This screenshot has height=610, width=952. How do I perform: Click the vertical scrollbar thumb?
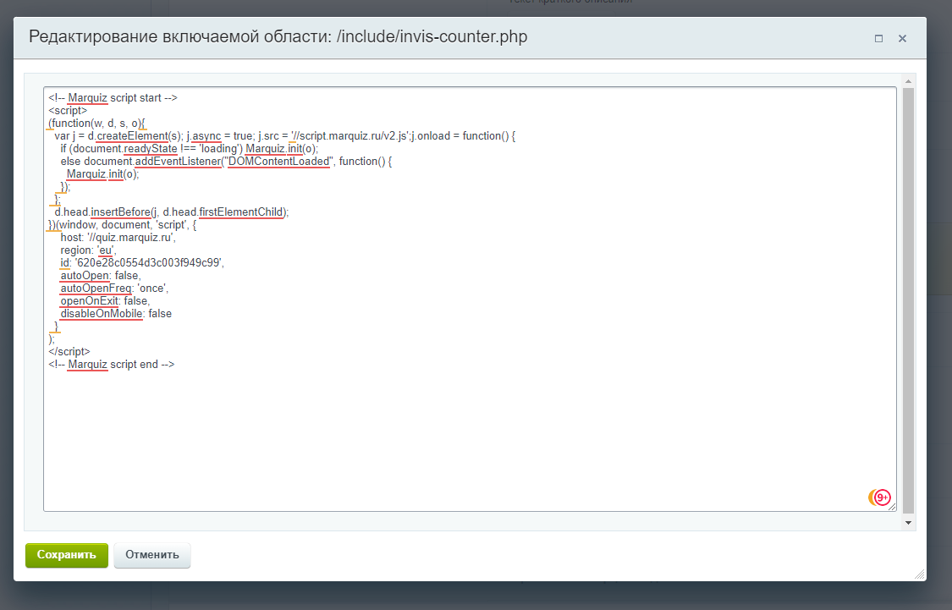(908, 300)
